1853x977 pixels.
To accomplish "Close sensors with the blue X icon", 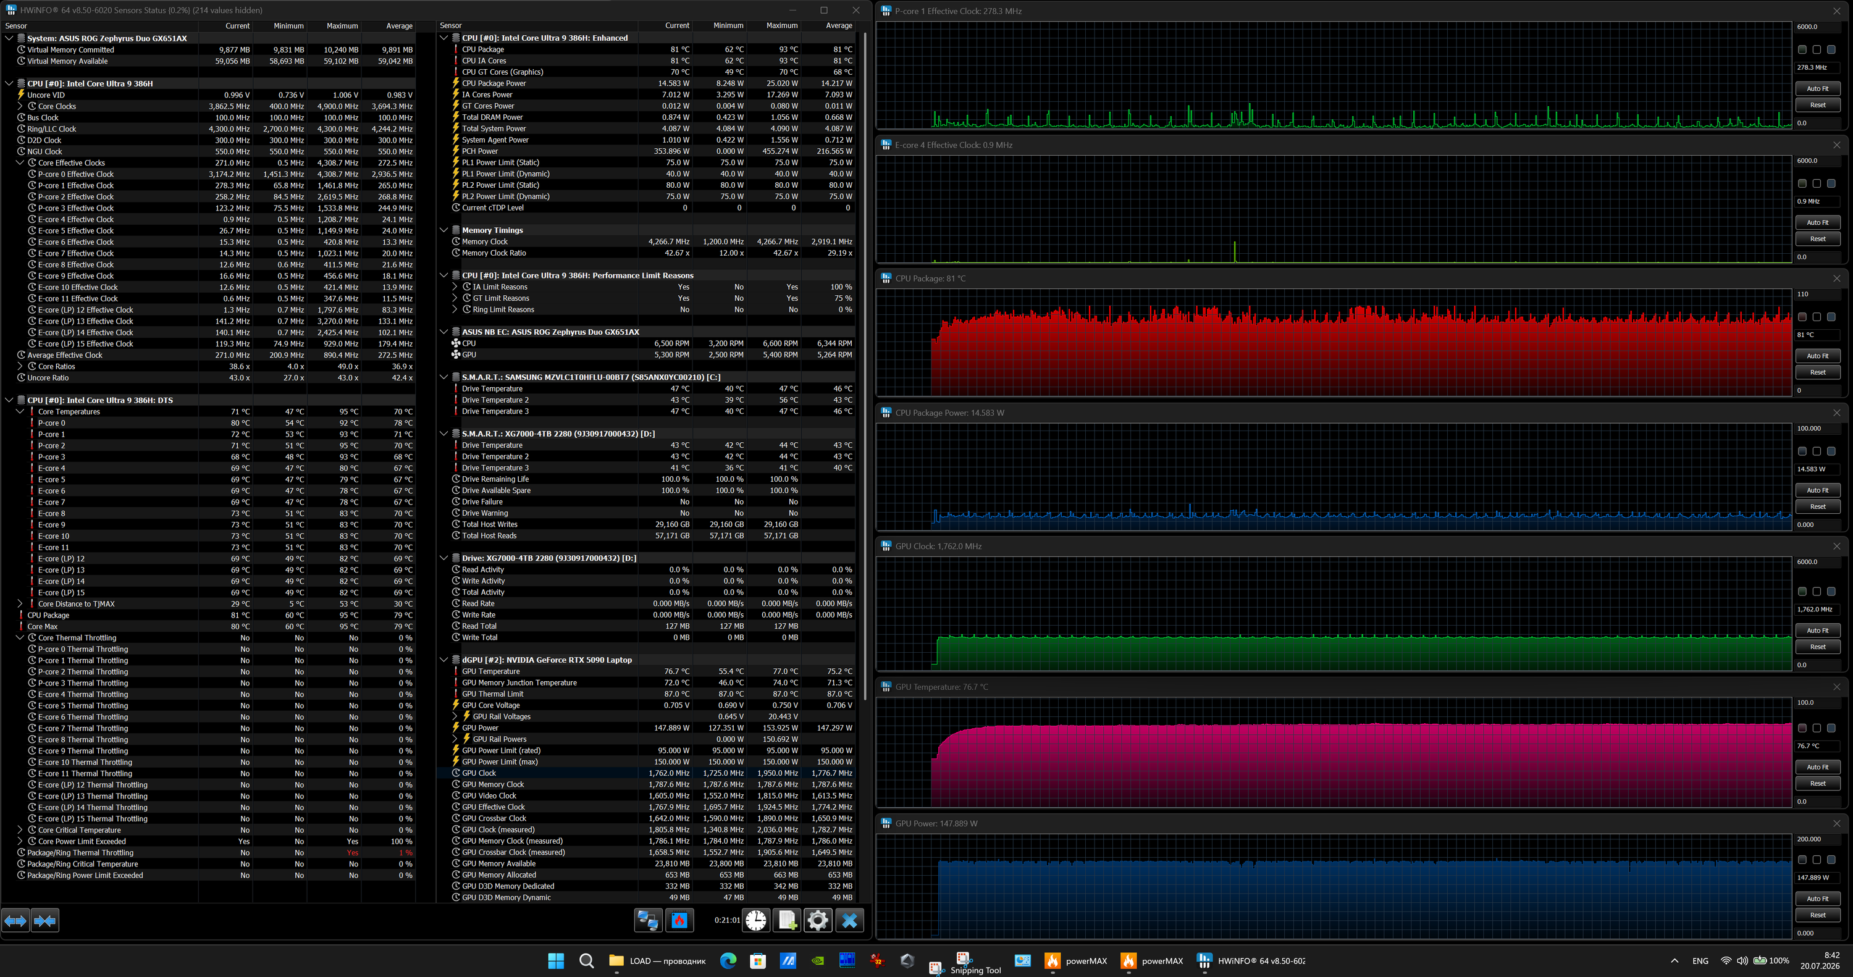I will [849, 920].
